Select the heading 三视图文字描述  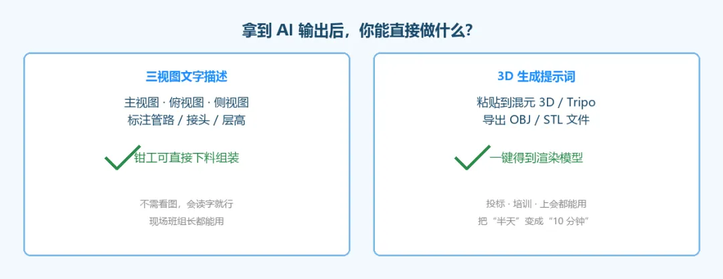tap(187, 77)
